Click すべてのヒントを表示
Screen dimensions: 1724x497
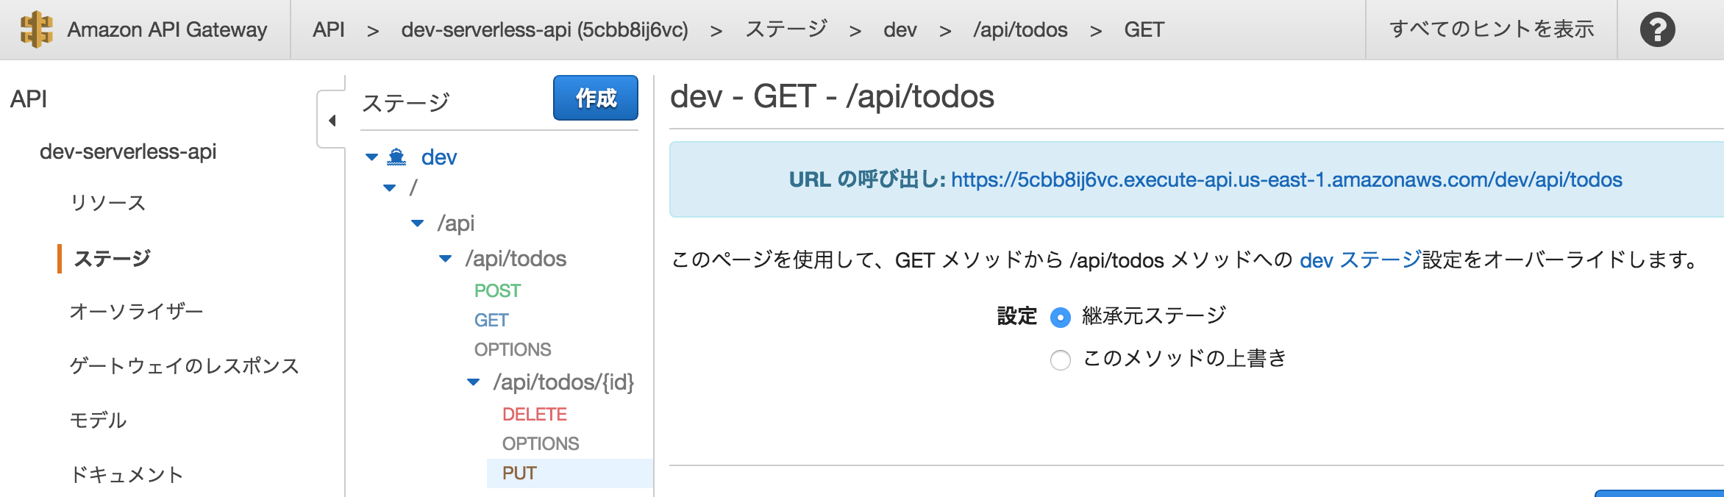[x=1492, y=29]
